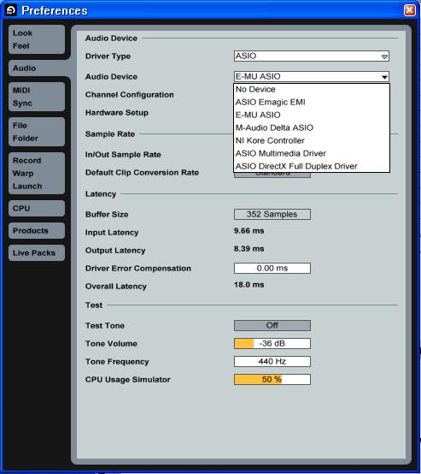Open the File Folder tab
The width and height of the screenshot is (421, 474).
click(x=37, y=132)
